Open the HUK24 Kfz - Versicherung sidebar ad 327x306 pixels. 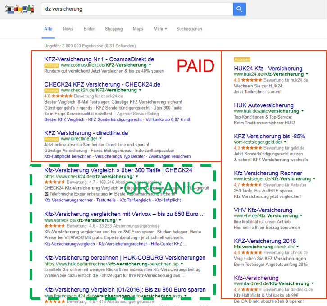(268, 69)
